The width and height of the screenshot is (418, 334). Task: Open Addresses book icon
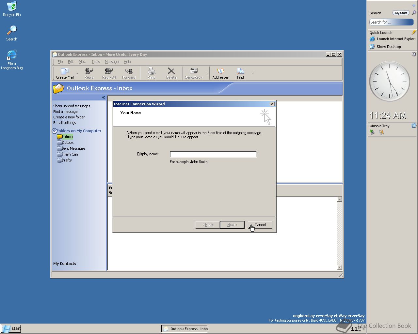point(220,73)
